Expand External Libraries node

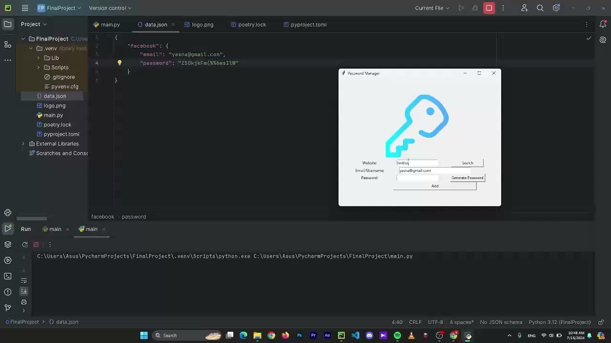point(23,144)
